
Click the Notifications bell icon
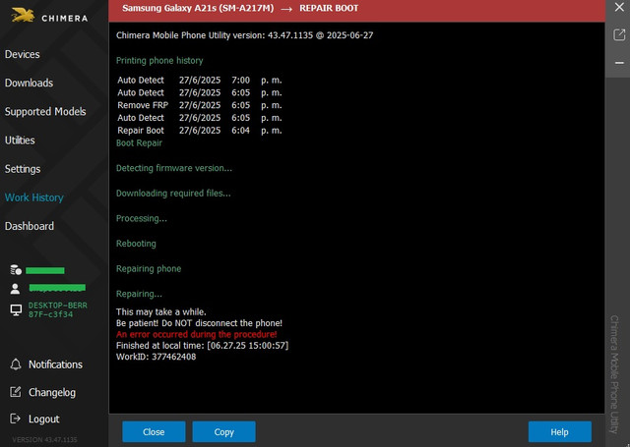pyautogui.click(x=16, y=364)
